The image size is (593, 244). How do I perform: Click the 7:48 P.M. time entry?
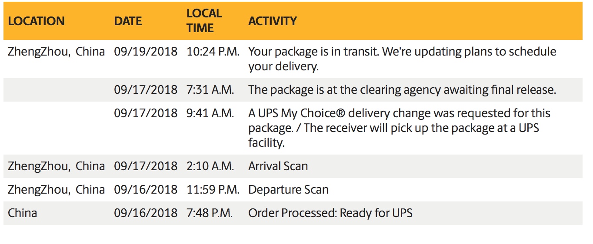(210, 213)
